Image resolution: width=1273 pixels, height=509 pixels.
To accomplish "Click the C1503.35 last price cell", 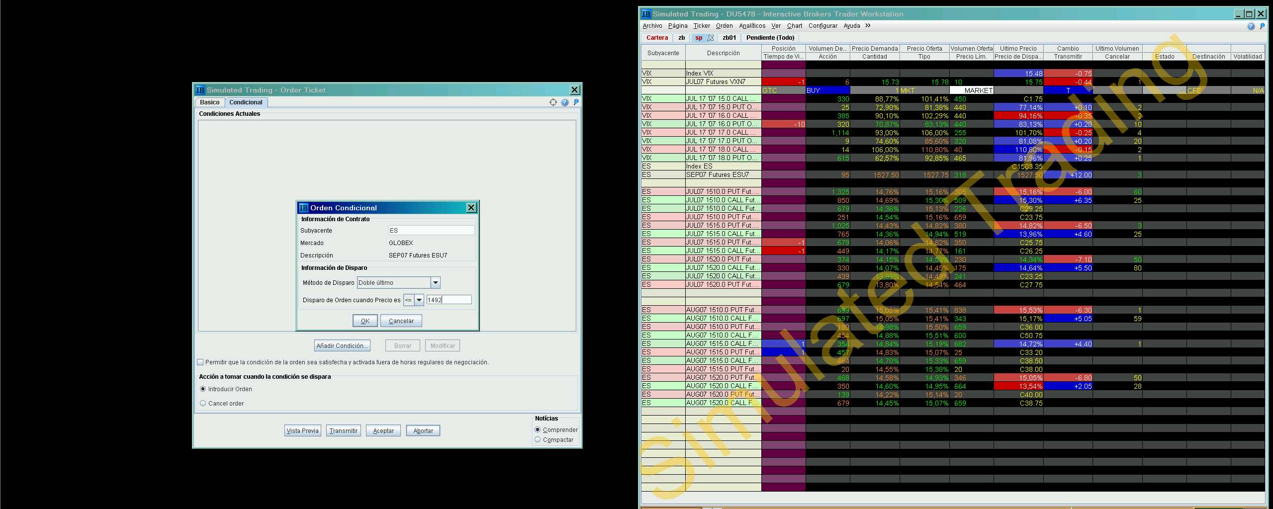I will click(1018, 167).
